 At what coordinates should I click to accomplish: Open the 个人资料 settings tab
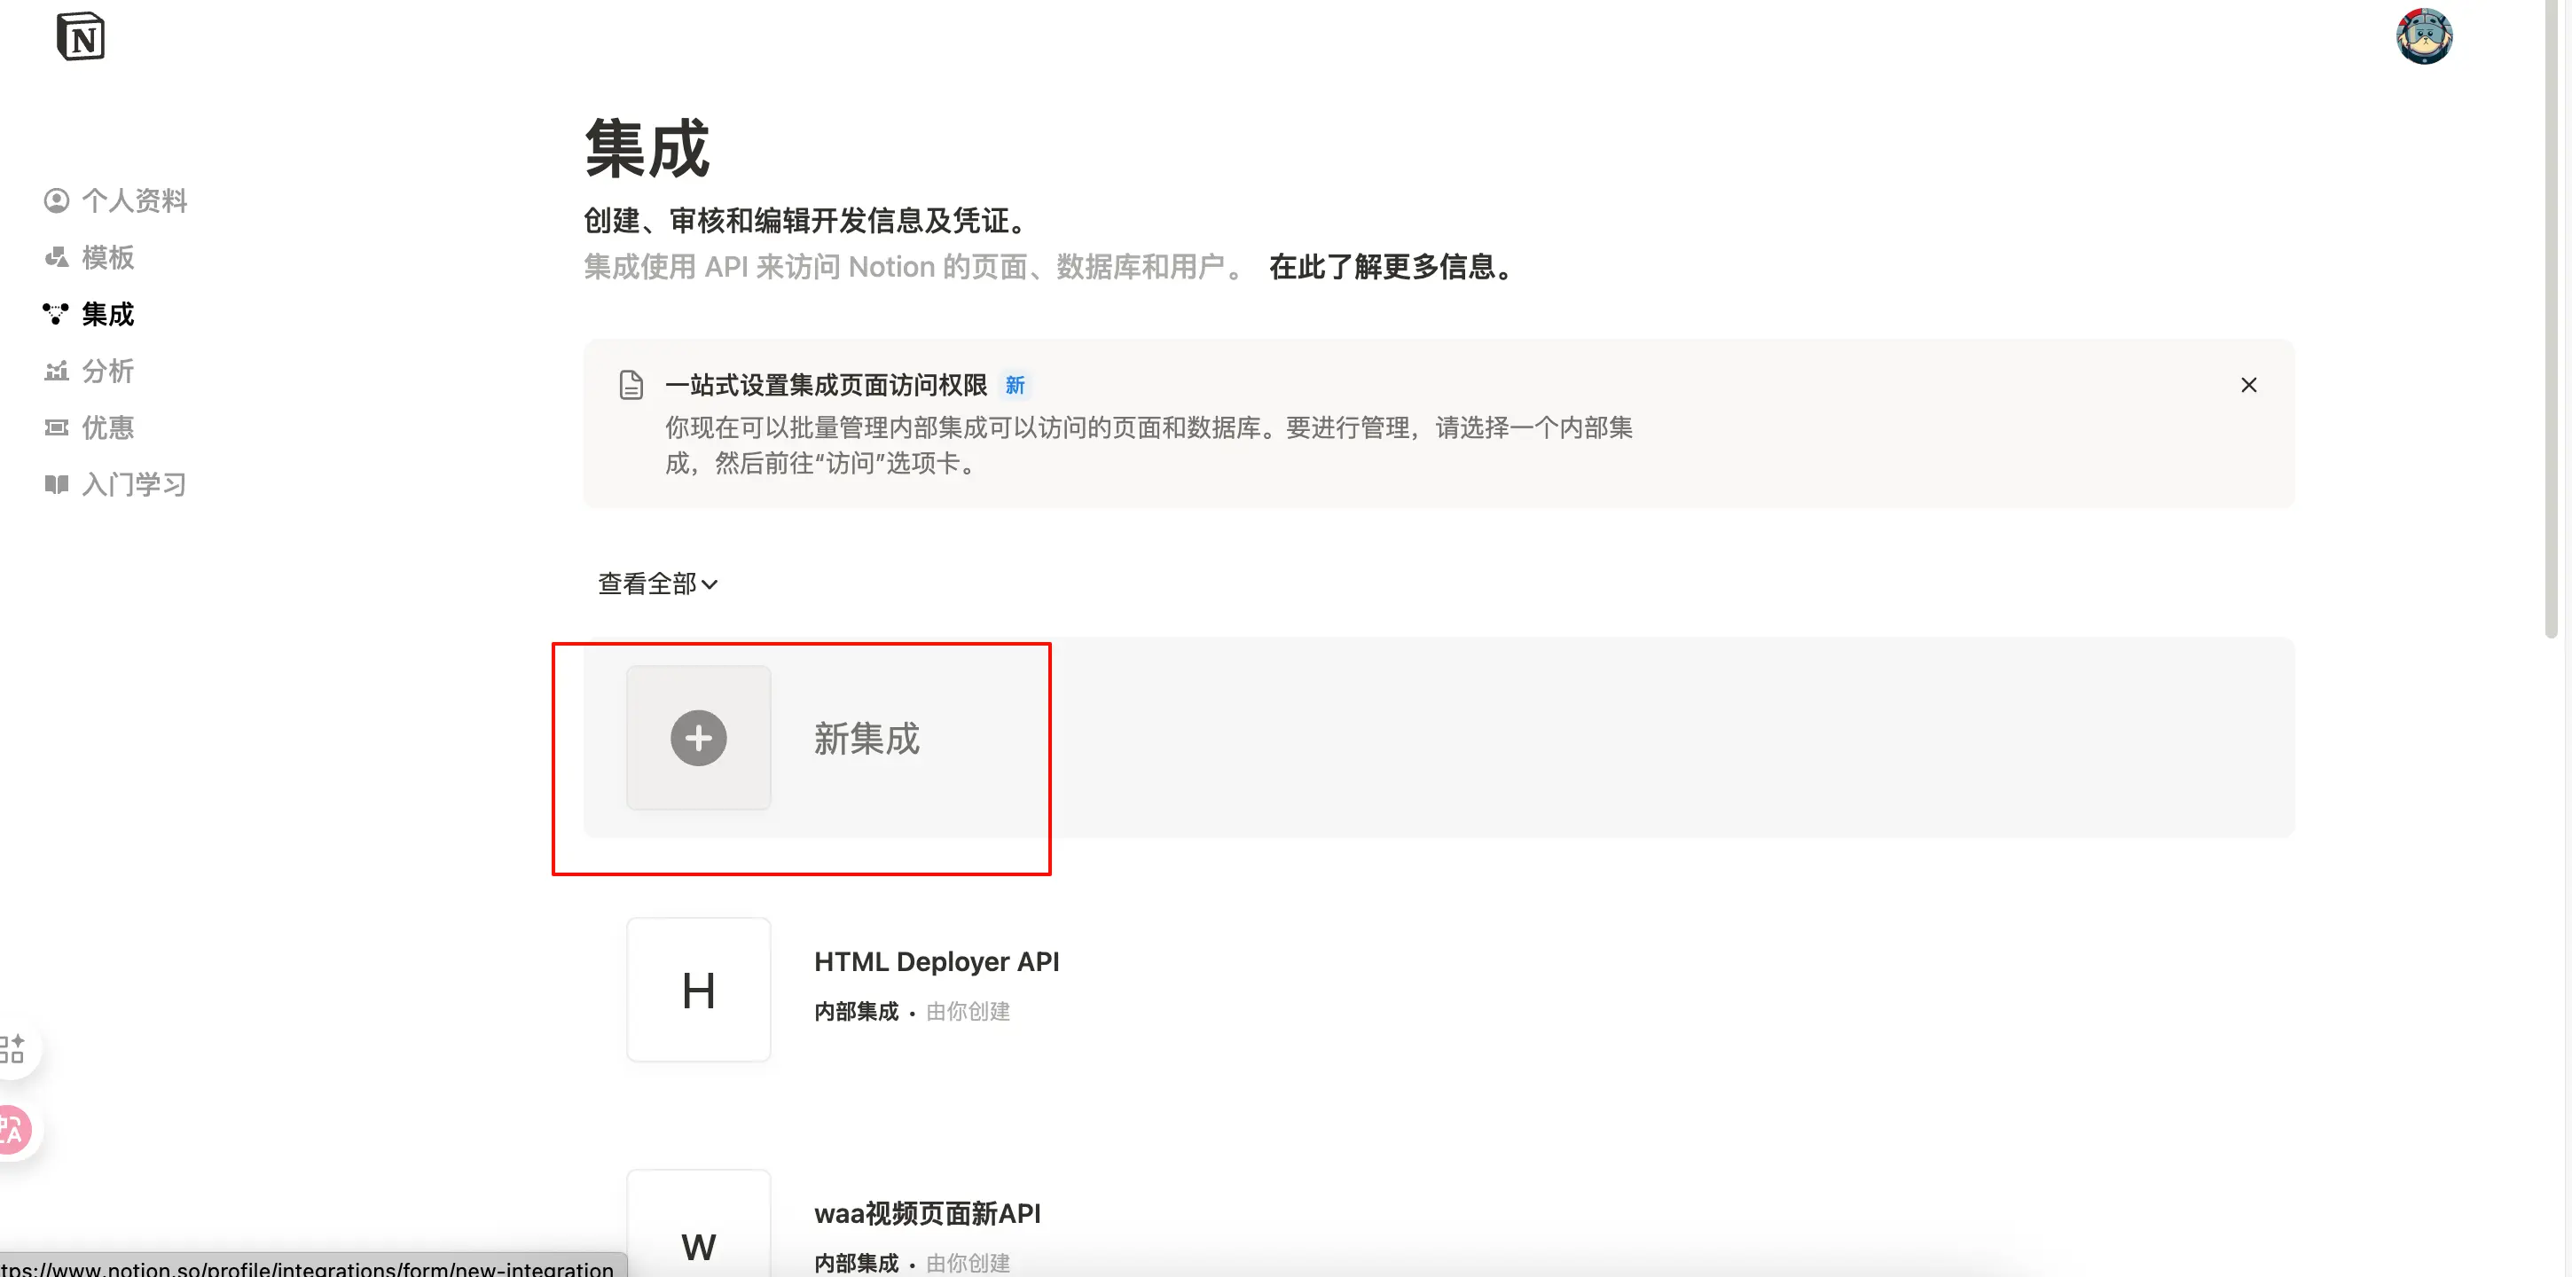click(x=135, y=200)
